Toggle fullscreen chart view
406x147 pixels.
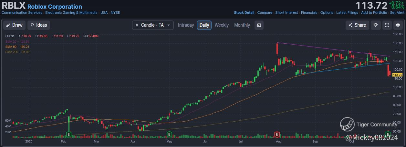pos(387,25)
